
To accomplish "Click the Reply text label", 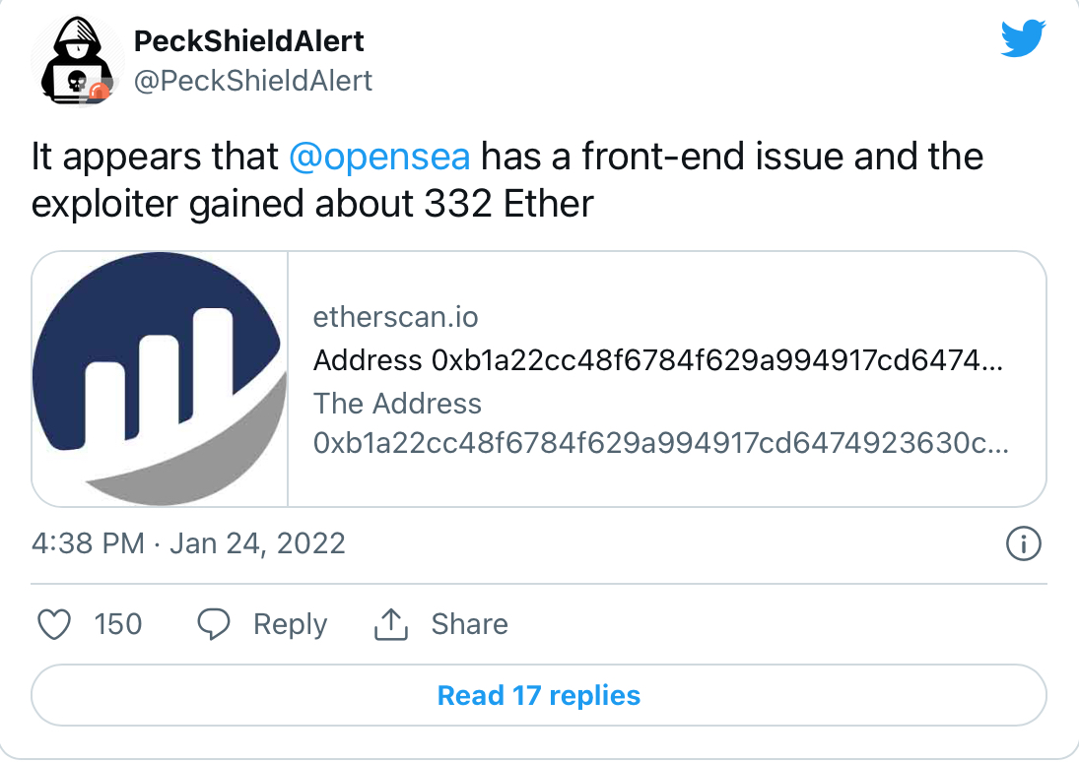I will pyautogui.click(x=290, y=624).
